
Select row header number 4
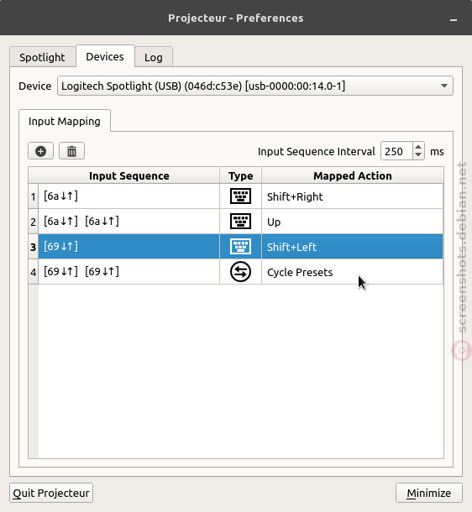34,272
